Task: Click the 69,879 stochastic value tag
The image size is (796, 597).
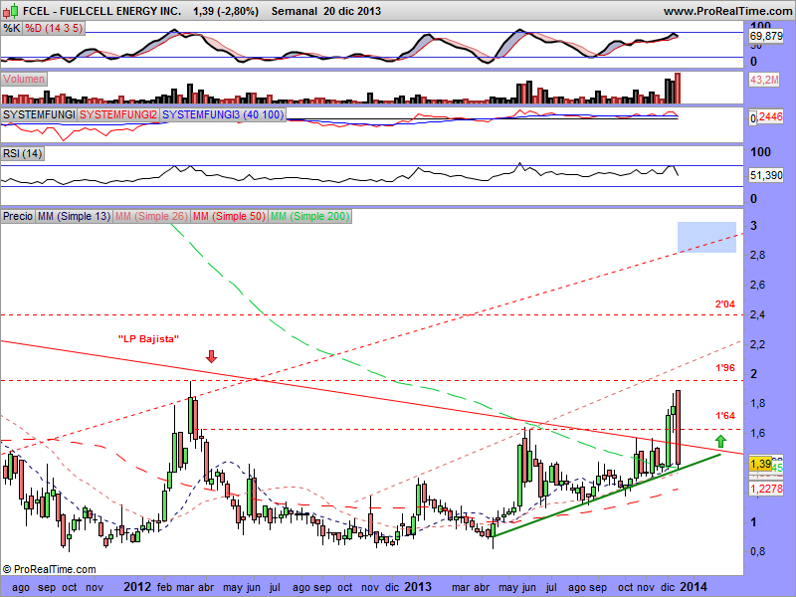Action: [766, 36]
